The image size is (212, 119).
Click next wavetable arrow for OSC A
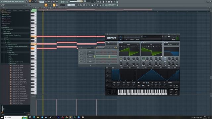pyautogui.click(x=139, y=45)
